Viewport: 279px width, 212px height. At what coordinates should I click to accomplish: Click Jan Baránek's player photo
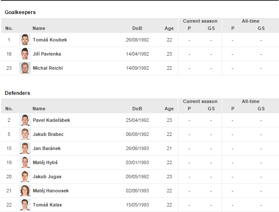(25, 148)
